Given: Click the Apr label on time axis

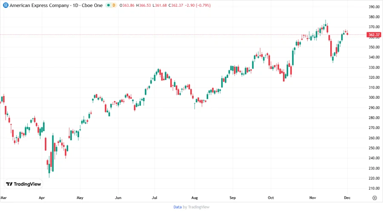Looking at the screenshot, I should tap(42, 198).
